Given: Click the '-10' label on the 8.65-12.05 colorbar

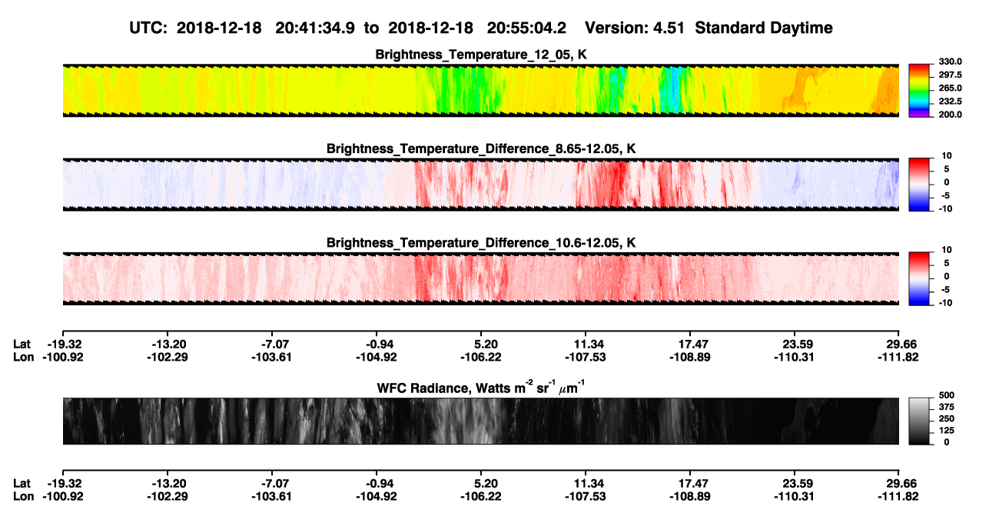Looking at the screenshot, I should [x=944, y=209].
